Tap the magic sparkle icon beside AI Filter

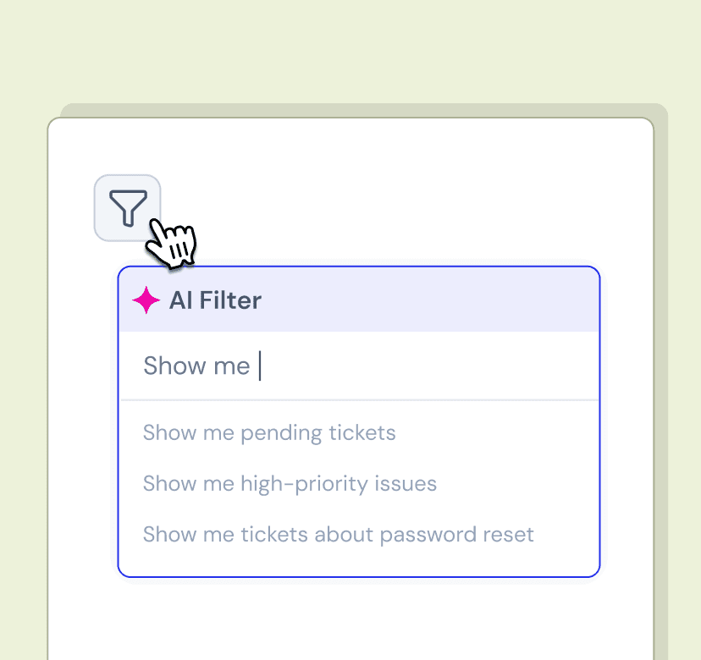pos(146,300)
